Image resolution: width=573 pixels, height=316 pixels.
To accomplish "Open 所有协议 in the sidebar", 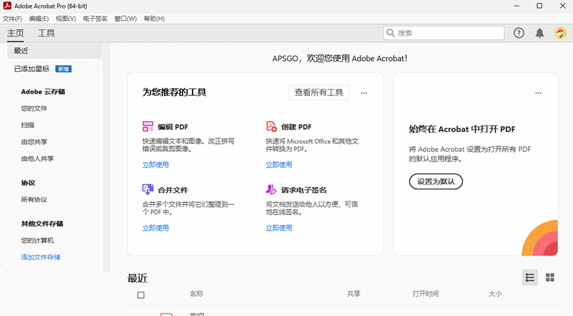I will (34, 199).
